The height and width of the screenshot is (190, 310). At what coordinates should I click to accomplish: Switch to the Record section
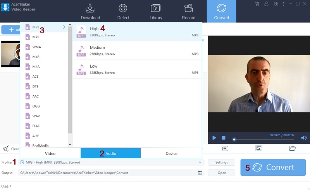(x=189, y=12)
